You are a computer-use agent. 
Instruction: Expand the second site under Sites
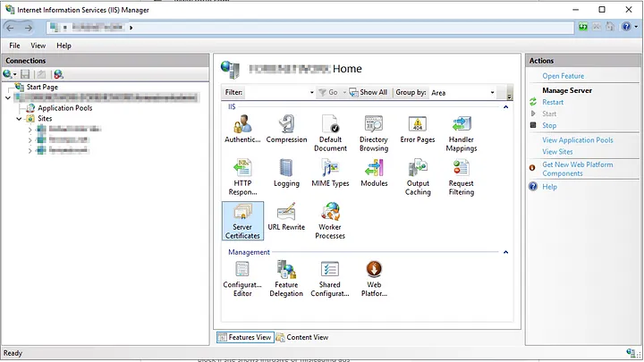pyautogui.click(x=30, y=140)
